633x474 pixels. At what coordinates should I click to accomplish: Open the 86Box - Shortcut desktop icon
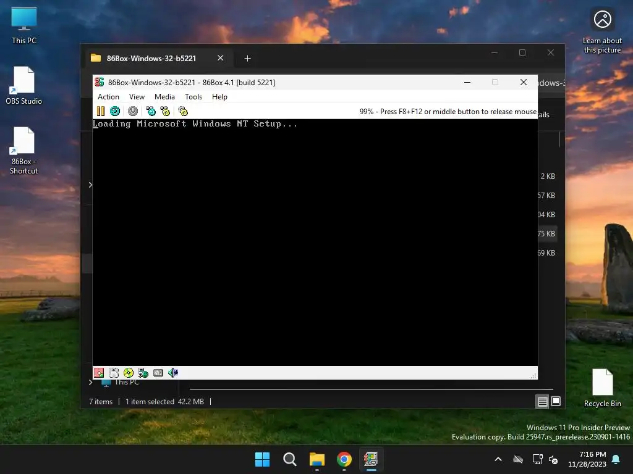pyautogui.click(x=24, y=151)
